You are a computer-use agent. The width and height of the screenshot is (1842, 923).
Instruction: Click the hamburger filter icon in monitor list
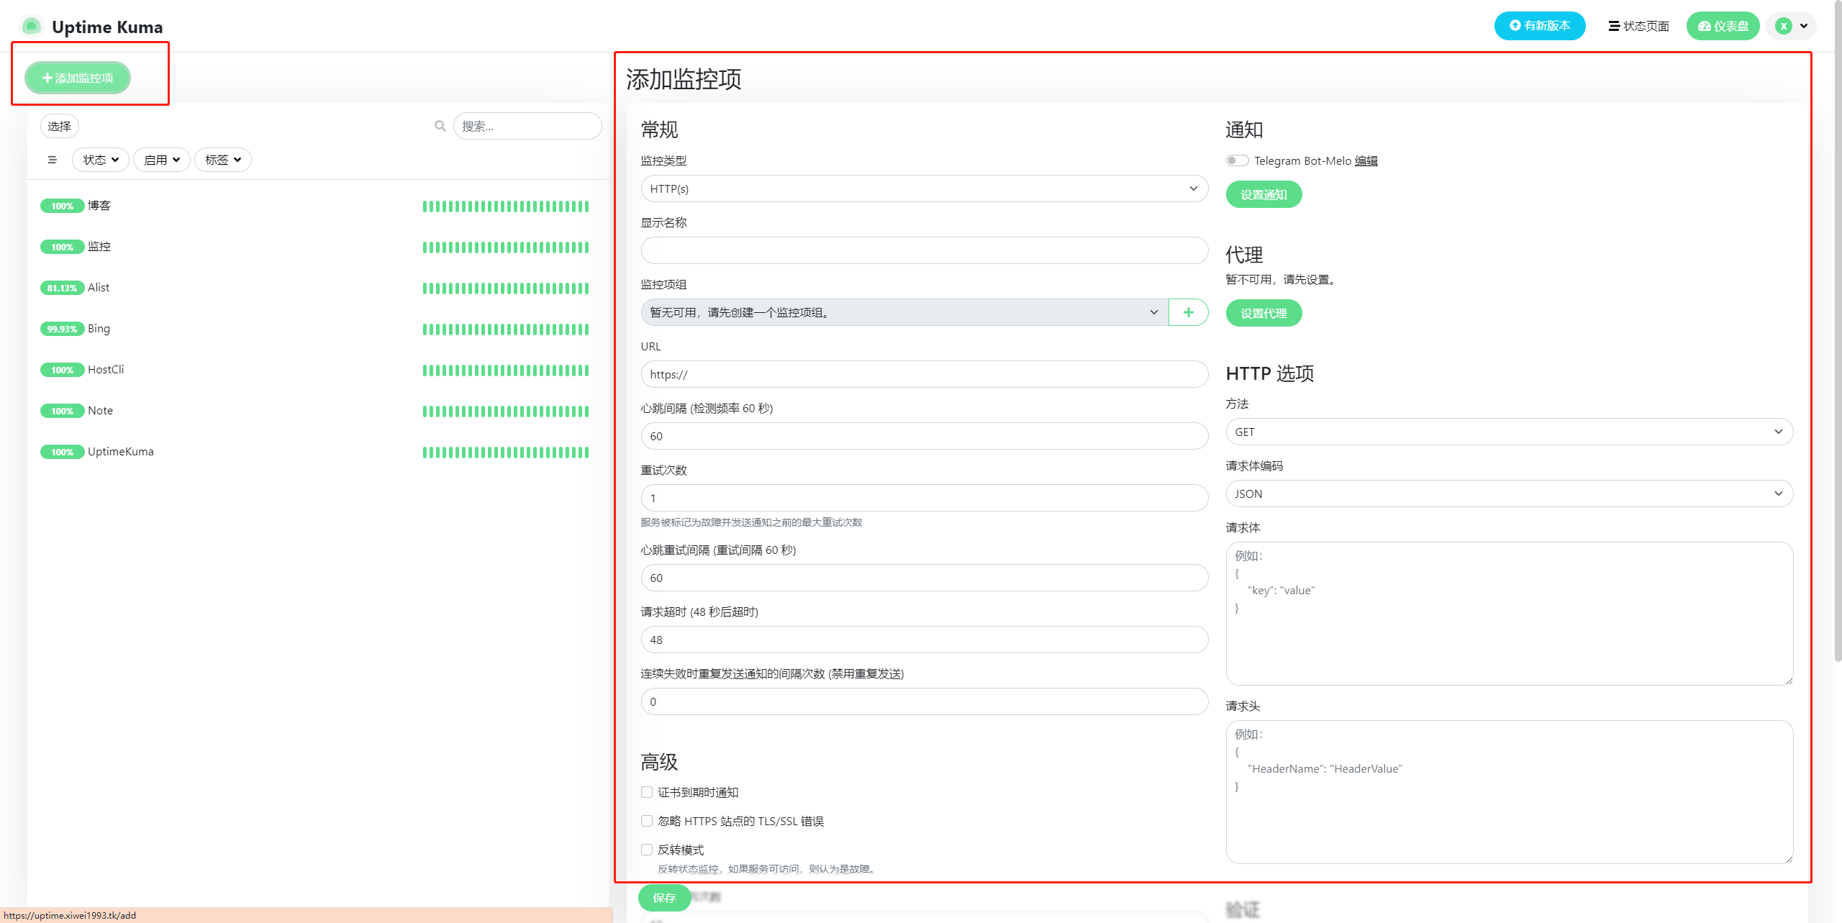coord(52,160)
